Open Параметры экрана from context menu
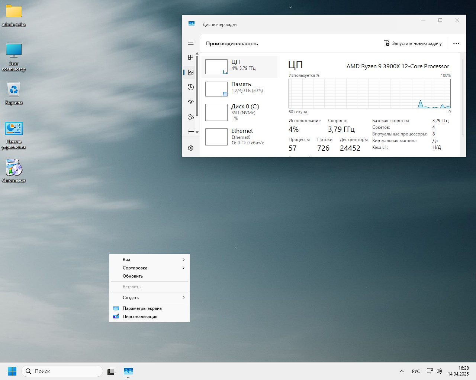The image size is (476, 380). click(x=142, y=308)
